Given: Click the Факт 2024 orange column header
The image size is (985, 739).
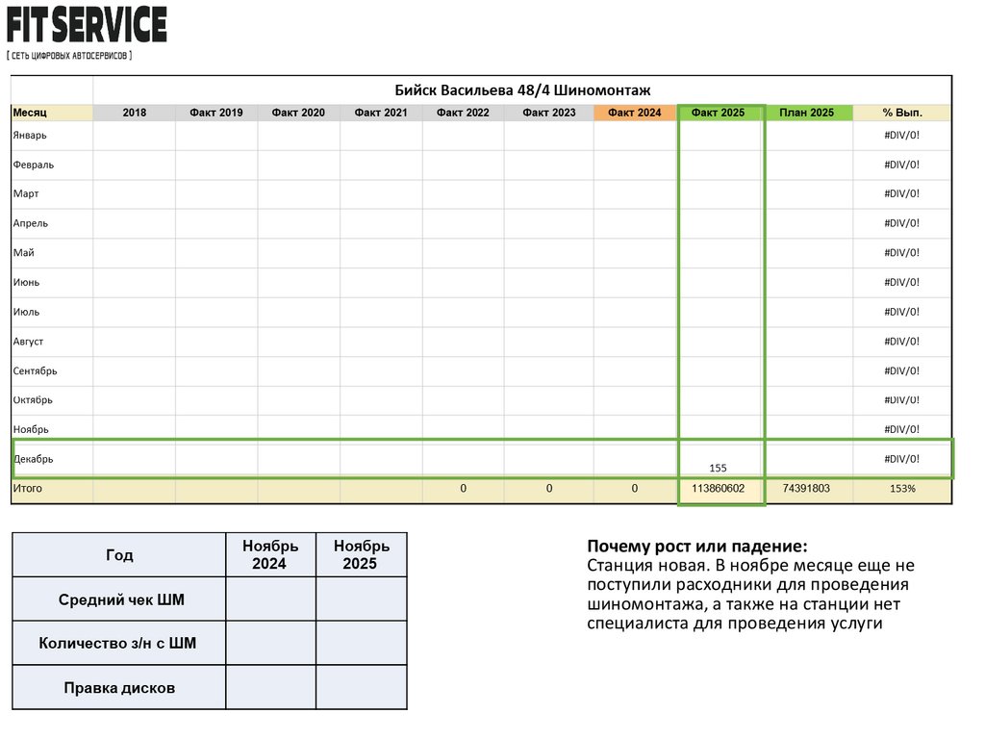Looking at the screenshot, I should (635, 113).
